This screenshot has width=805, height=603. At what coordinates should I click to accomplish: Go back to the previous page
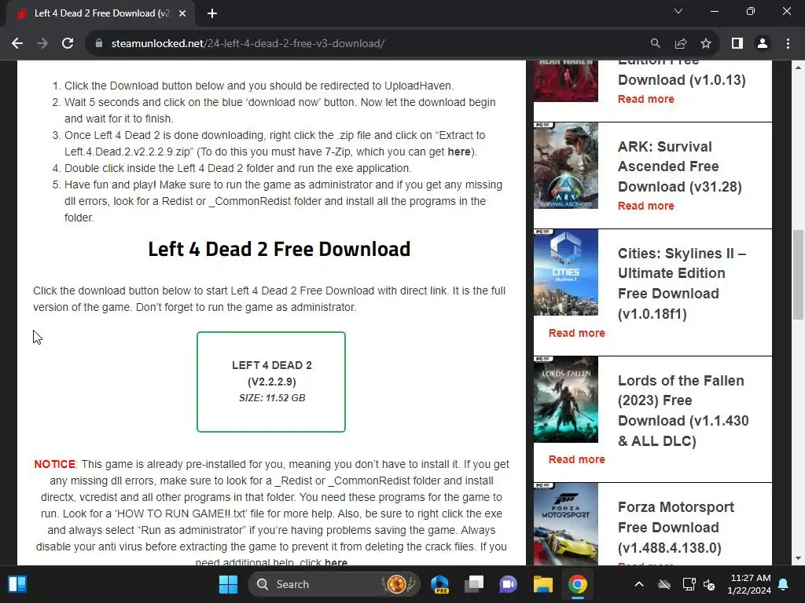[17, 44]
